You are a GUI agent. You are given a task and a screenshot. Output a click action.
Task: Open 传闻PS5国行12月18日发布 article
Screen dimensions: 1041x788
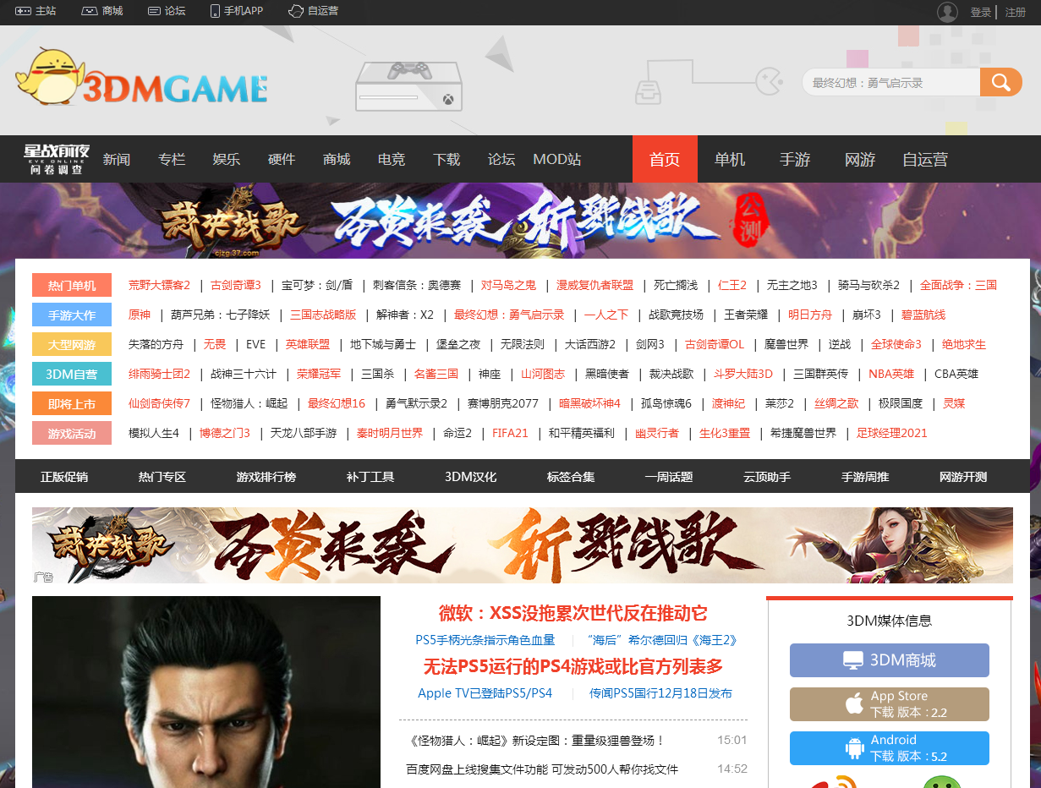(x=660, y=693)
